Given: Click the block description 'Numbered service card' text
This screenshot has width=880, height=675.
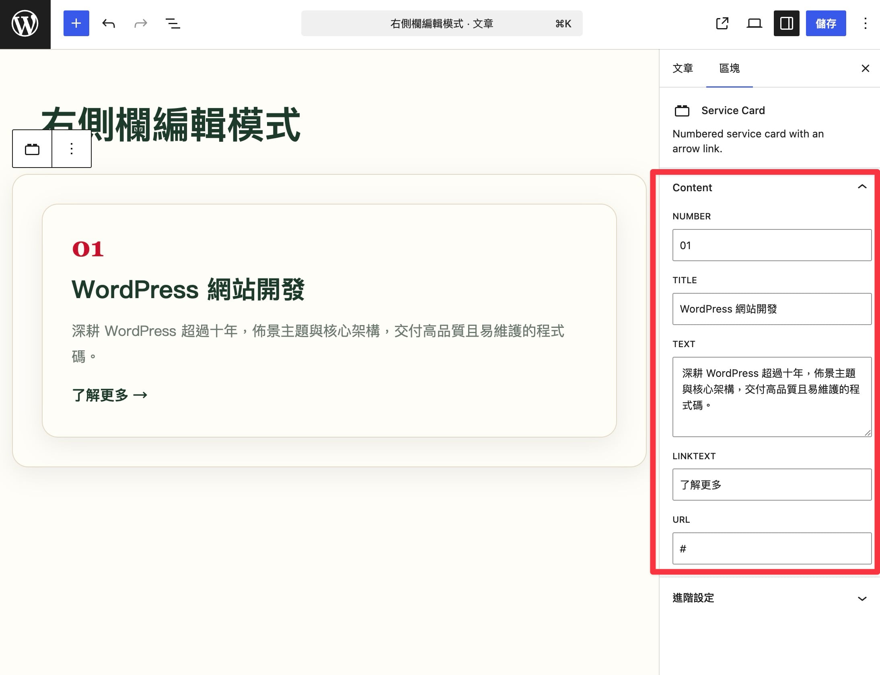Looking at the screenshot, I should pos(748,141).
